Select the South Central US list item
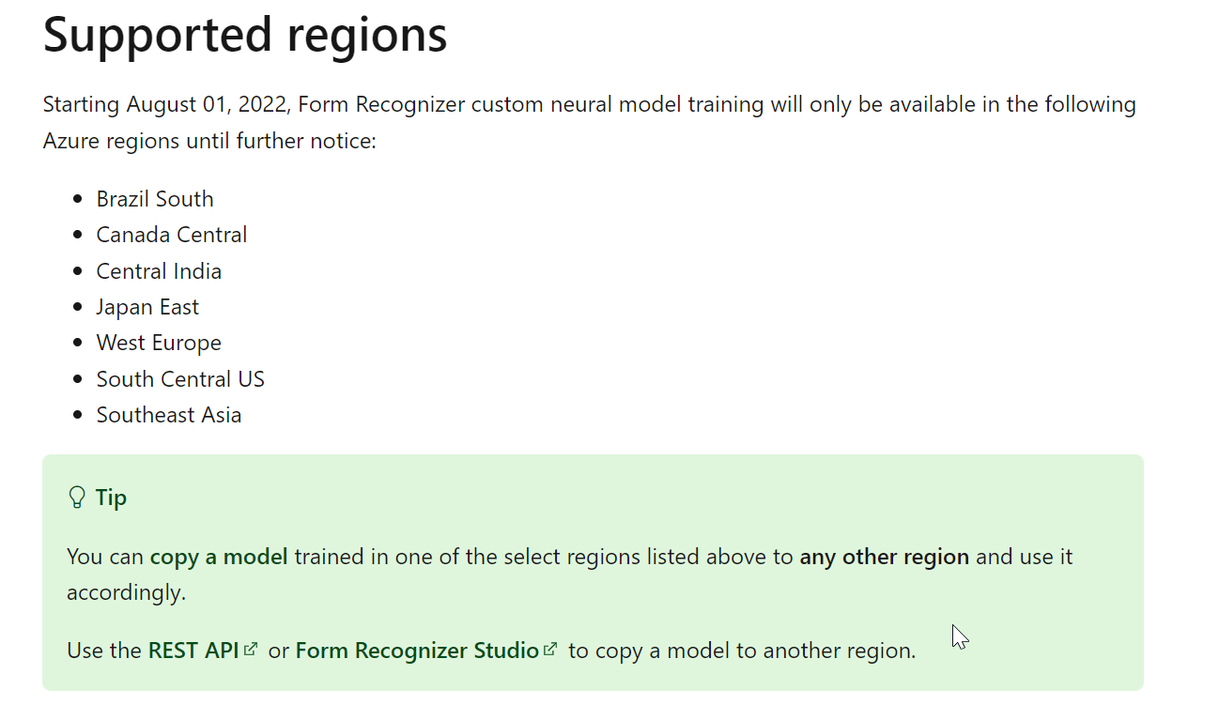 (x=180, y=379)
